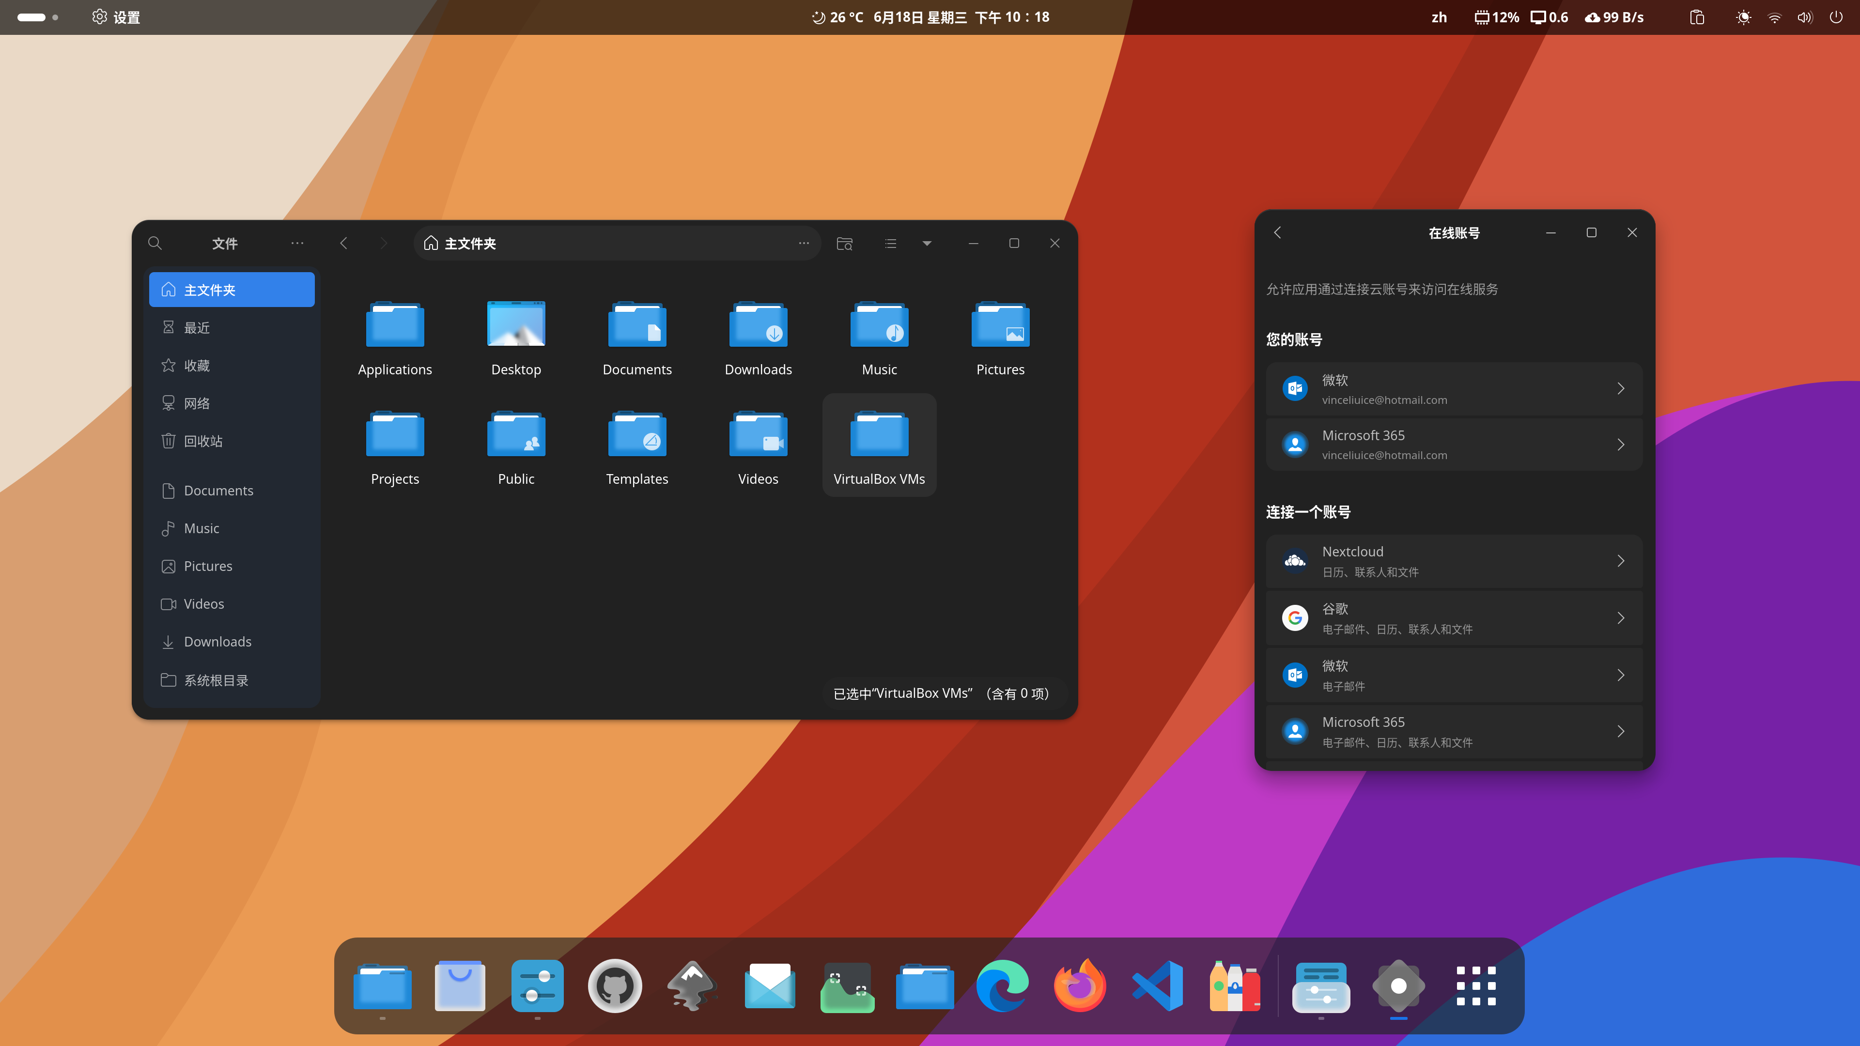This screenshot has width=1860, height=1046.
Task: Open 设置 app menu in top bar
Action: tap(116, 16)
